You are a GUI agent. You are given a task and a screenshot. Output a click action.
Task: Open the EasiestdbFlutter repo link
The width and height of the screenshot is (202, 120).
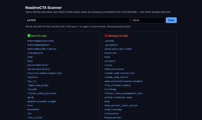pos(38,65)
